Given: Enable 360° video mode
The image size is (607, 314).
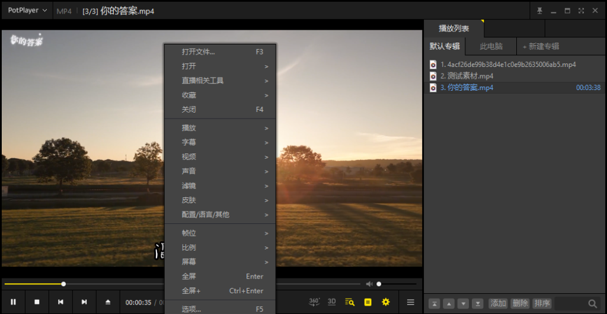Looking at the screenshot, I should 315,302.
